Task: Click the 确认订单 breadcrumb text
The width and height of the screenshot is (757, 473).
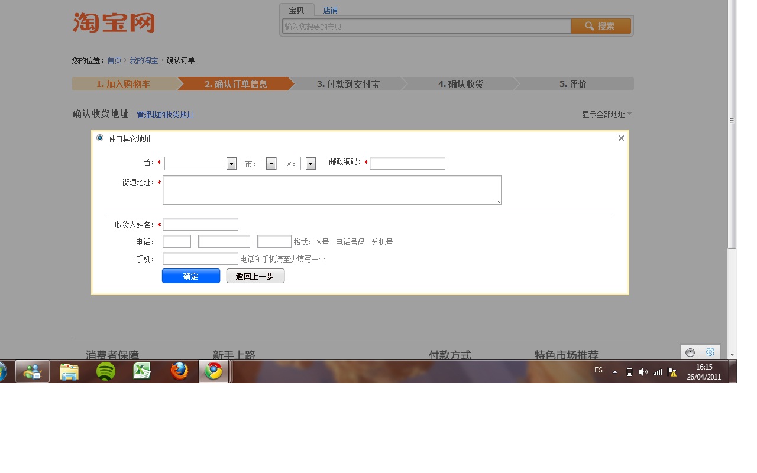Action: [x=180, y=60]
